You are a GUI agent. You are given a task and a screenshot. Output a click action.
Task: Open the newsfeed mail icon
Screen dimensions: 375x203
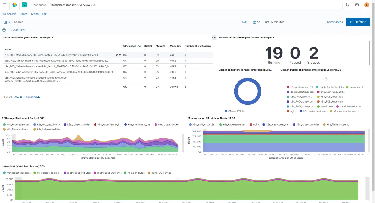[x=357, y=5]
